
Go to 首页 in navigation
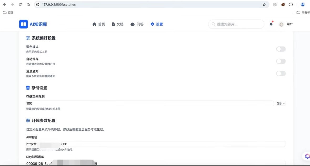click(99, 24)
